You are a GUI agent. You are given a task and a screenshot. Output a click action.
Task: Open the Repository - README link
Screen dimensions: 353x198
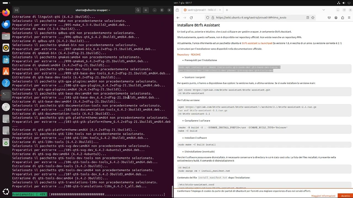[189, 54]
